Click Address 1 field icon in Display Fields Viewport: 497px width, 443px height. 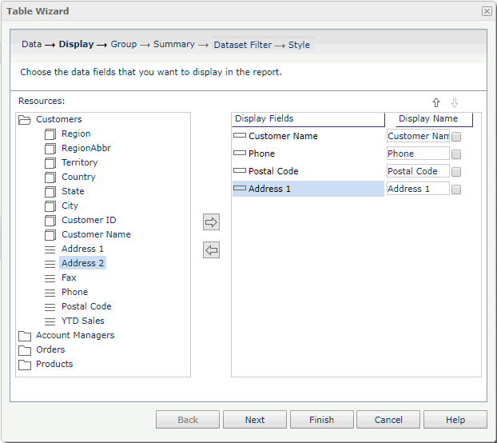click(x=240, y=188)
